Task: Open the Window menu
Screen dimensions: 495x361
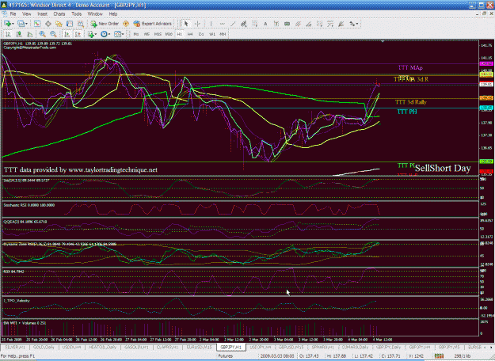Action: coord(95,14)
